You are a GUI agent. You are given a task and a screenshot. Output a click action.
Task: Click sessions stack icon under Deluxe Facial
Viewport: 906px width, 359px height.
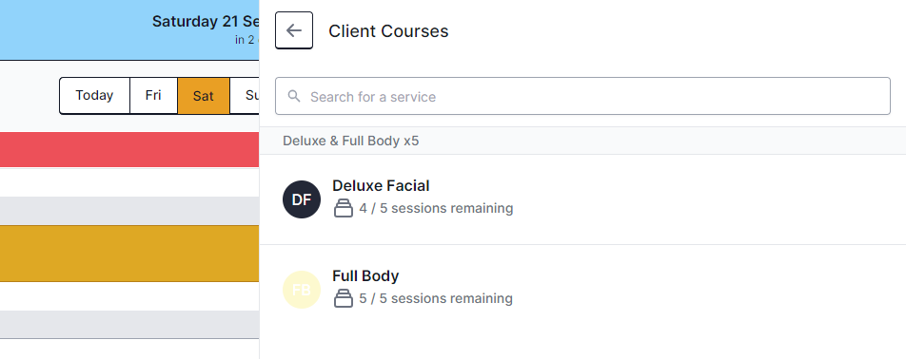click(344, 208)
